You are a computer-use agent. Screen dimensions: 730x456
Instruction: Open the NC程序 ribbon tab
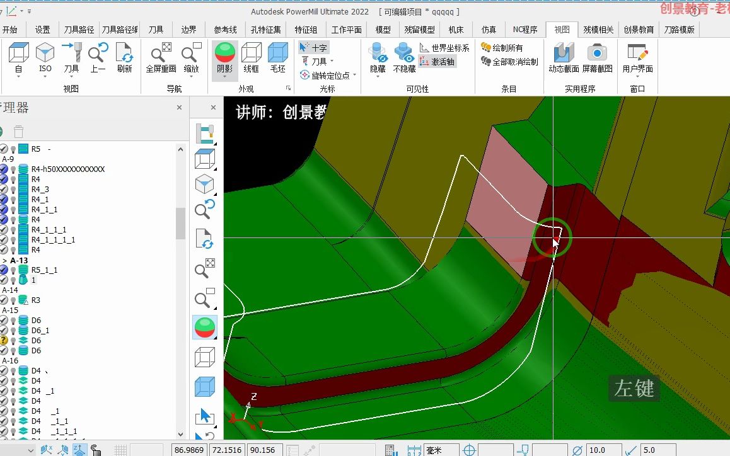(x=525, y=30)
